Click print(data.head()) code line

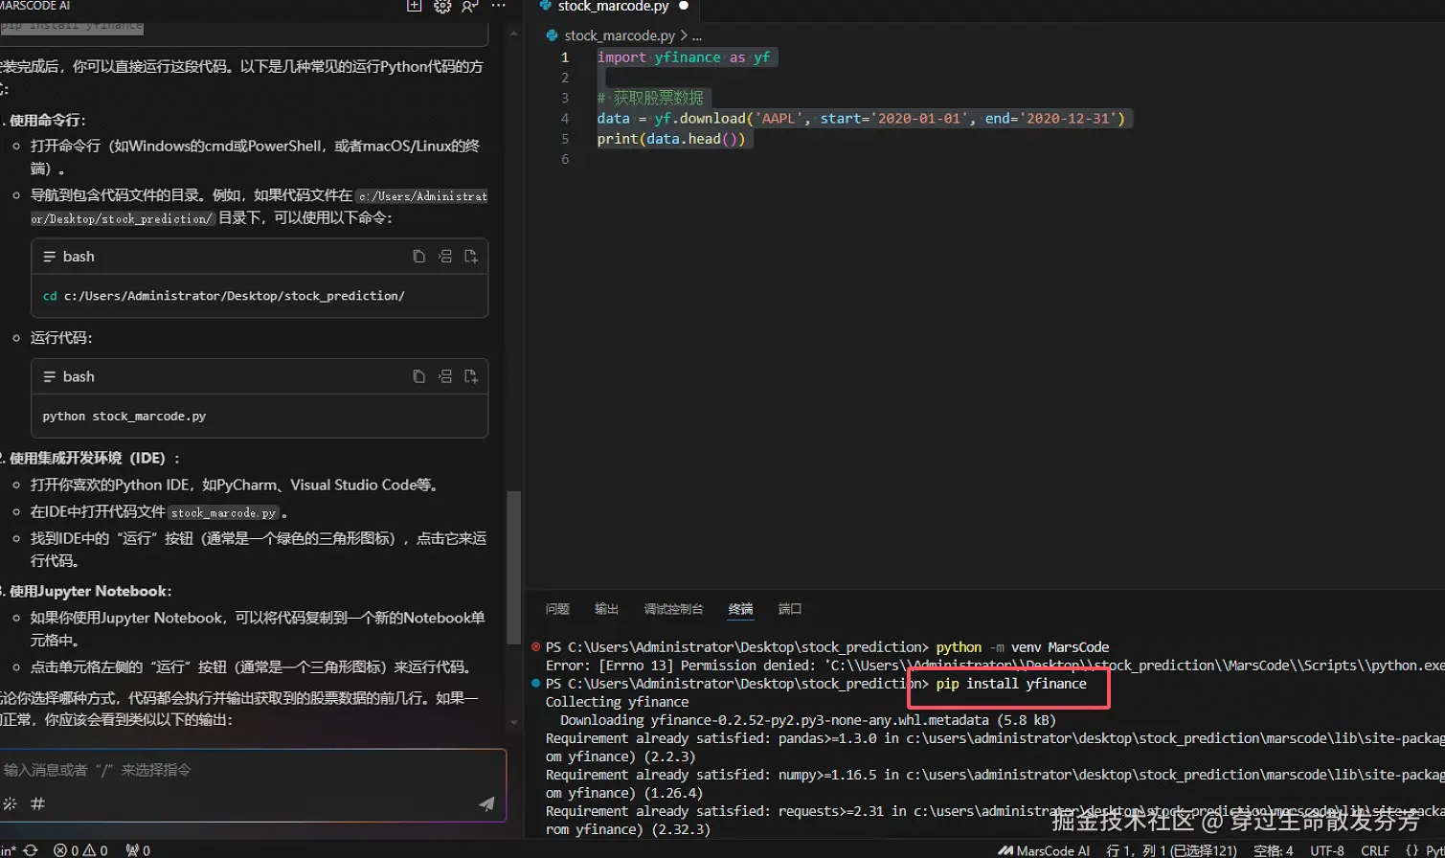tap(671, 139)
